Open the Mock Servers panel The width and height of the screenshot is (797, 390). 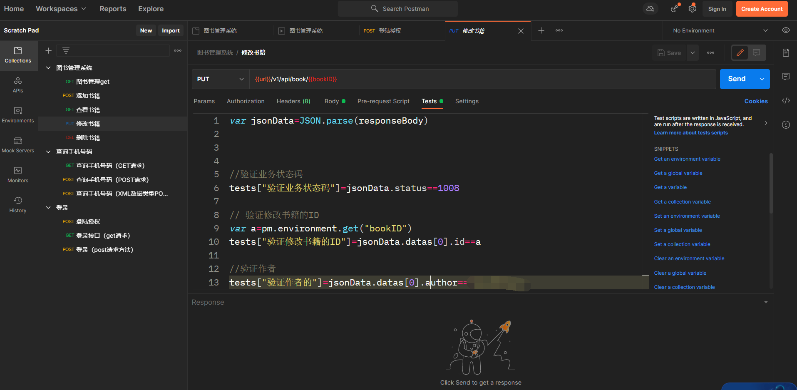(x=18, y=145)
